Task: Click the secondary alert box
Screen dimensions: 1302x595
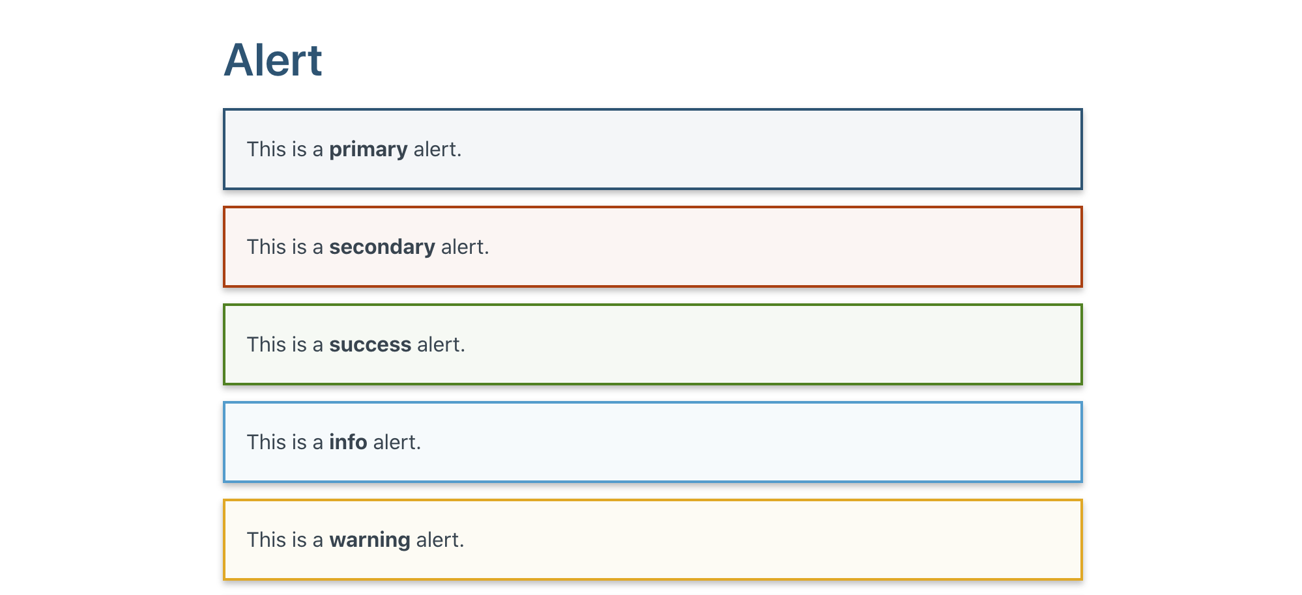Action: [x=652, y=247]
